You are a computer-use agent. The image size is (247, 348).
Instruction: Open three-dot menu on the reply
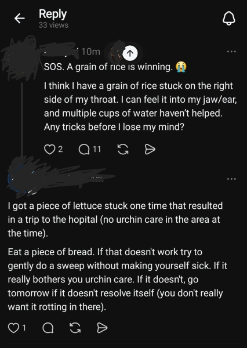tap(231, 179)
